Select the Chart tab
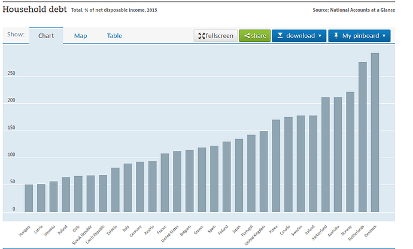This screenshot has height=249, width=413. 46,36
